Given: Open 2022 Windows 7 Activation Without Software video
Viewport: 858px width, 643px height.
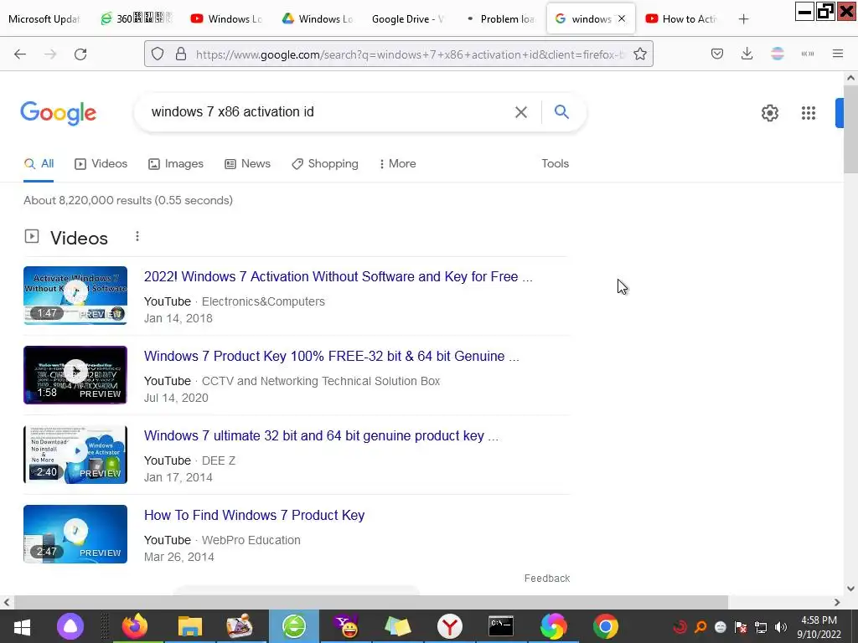Looking at the screenshot, I should click(338, 276).
